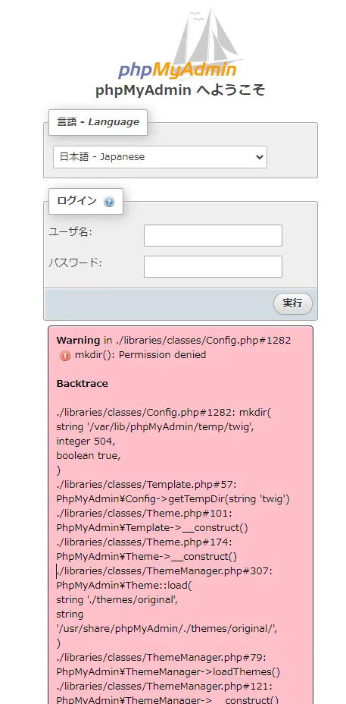
Task: Click the Template.php#57 backtrace line
Action: (x=145, y=485)
